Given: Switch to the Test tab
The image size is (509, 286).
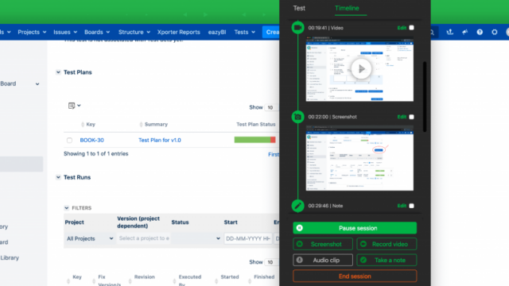Looking at the screenshot, I should pos(299,8).
